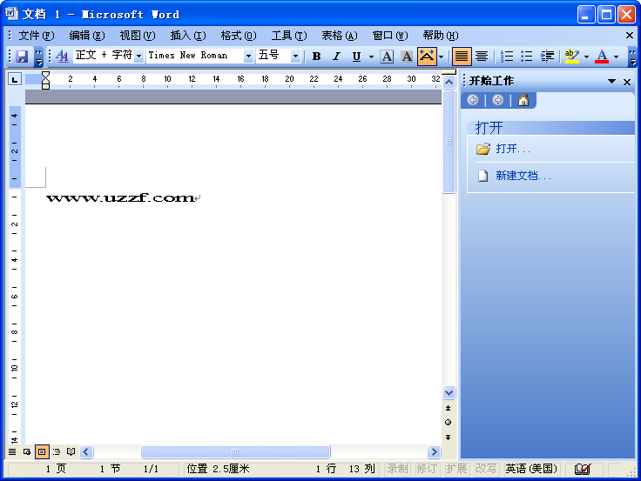The width and height of the screenshot is (641, 481).
Task: Click the Save floppy disk icon
Action: click(x=21, y=56)
